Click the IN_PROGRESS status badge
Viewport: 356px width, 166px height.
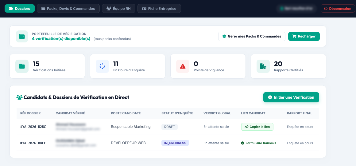175,143
